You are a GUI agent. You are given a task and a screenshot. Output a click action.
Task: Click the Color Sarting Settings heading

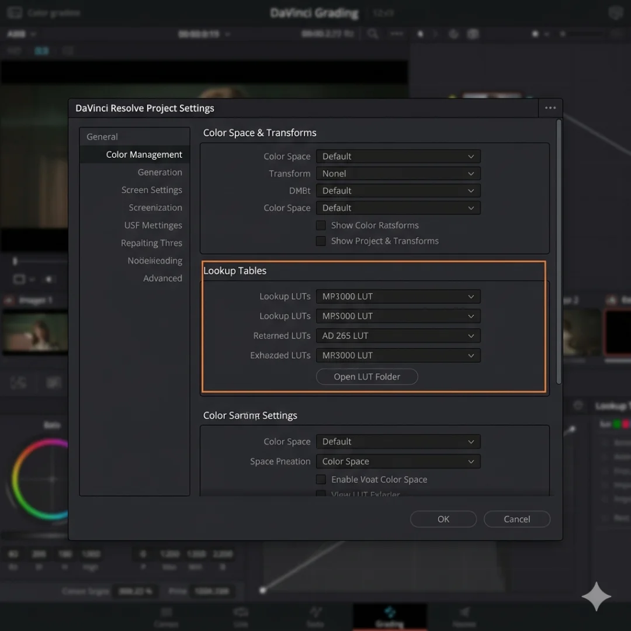tap(250, 415)
